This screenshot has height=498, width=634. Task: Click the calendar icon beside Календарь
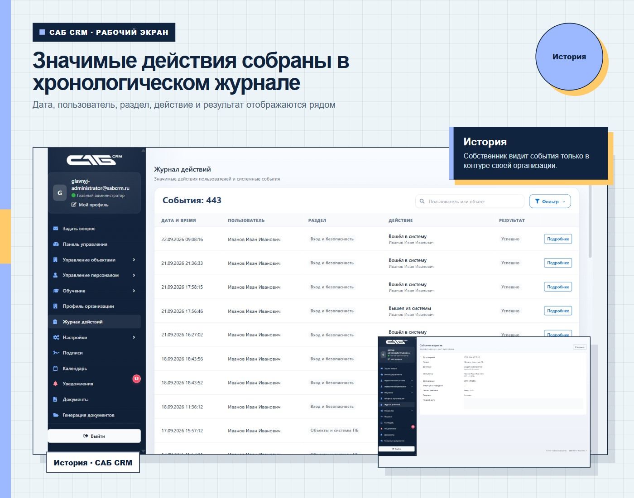click(x=56, y=369)
